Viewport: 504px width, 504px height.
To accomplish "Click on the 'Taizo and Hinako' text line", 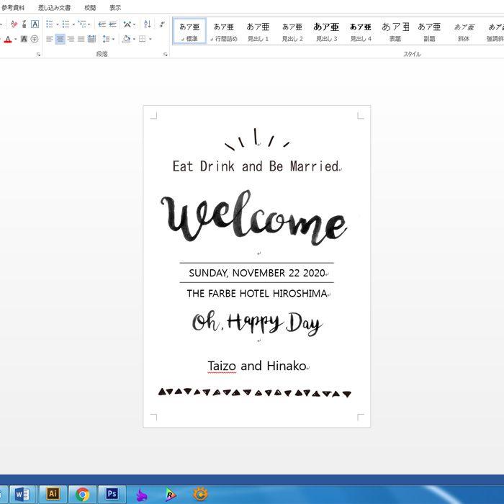I will click(x=257, y=366).
